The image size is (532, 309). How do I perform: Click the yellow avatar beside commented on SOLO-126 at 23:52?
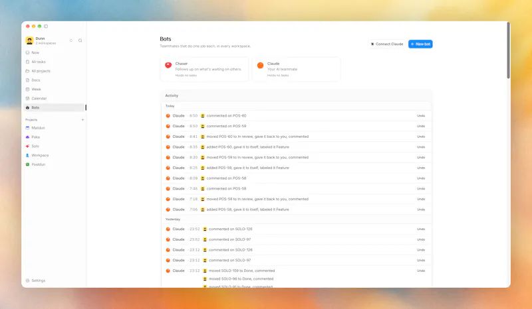pos(205,229)
